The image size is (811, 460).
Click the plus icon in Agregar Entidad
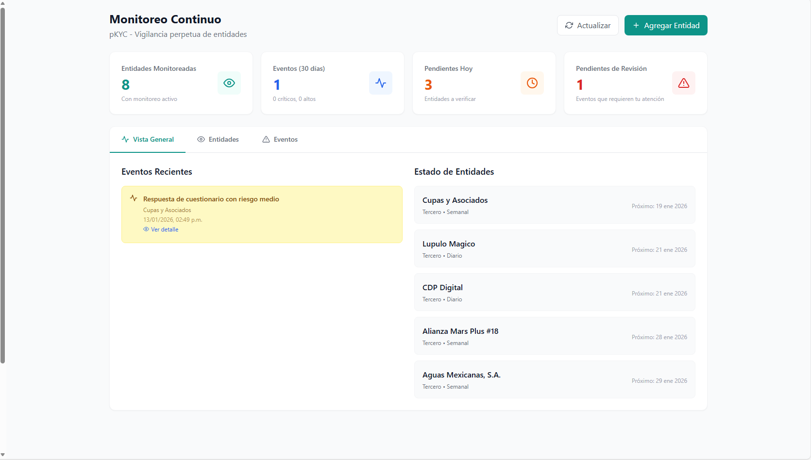tap(636, 25)
